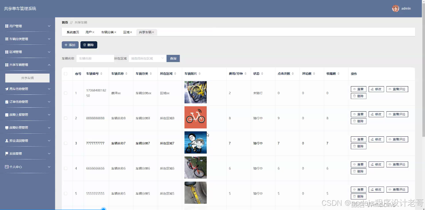The width and height of the screenshot is (425, 210).
Task: Close the 车辆分类 tab with its X
Action: (115, 32)
